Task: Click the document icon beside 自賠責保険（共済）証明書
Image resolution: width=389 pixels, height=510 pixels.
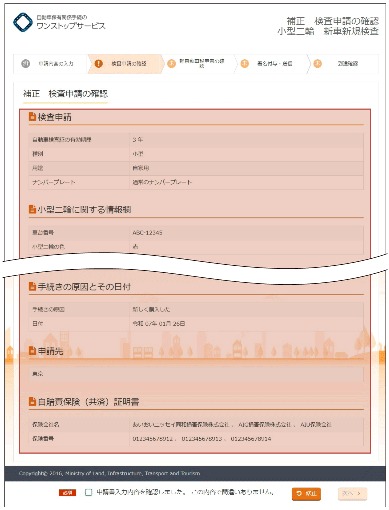Action: [32, 401]
